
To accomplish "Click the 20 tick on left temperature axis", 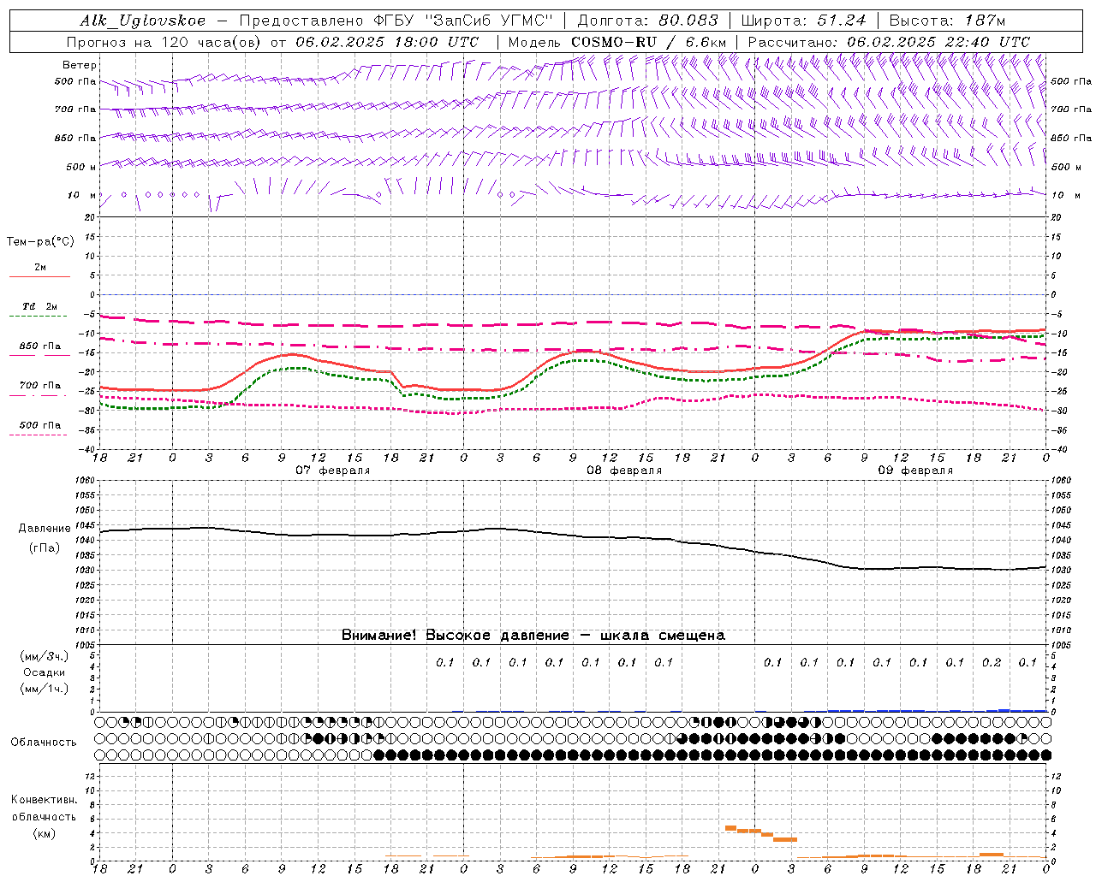I will pos(89,217).
